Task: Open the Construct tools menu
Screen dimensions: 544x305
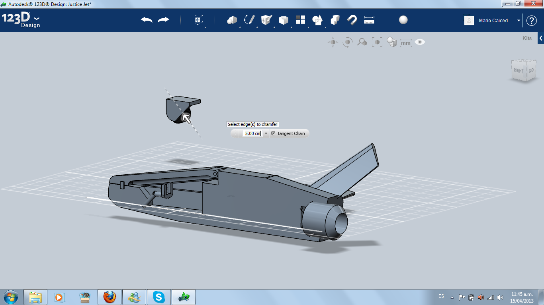Action: 266,20
